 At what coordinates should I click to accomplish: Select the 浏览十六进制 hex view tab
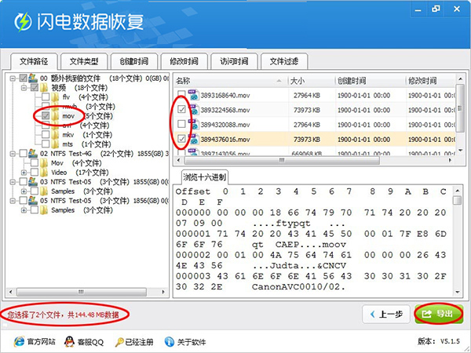(205, 177)
